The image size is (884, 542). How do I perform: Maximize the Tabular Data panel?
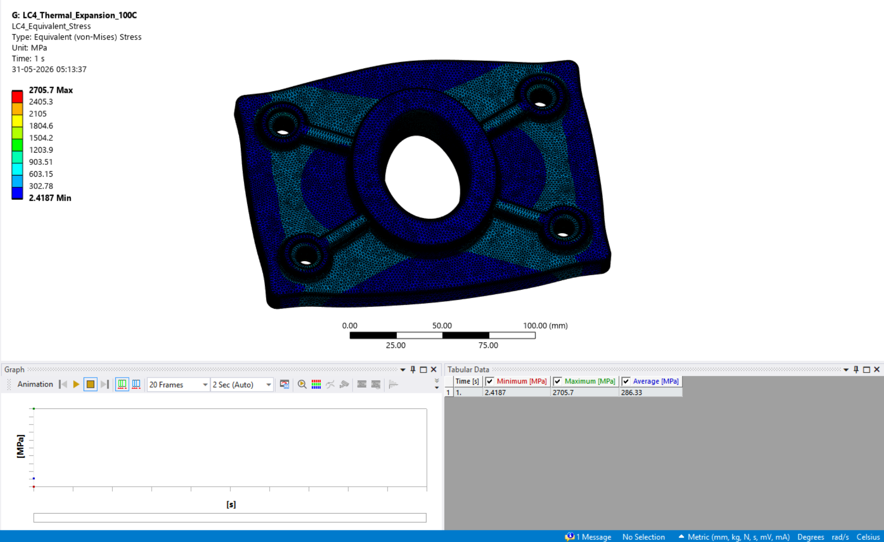[x=867, y=370]
